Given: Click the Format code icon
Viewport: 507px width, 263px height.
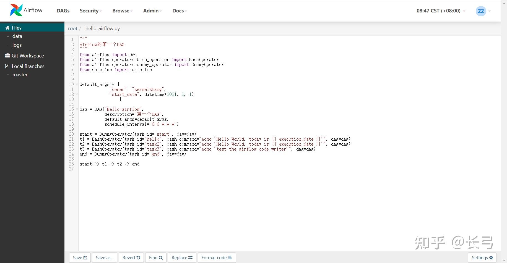Looking at the screenshot, I should (230, 257).
